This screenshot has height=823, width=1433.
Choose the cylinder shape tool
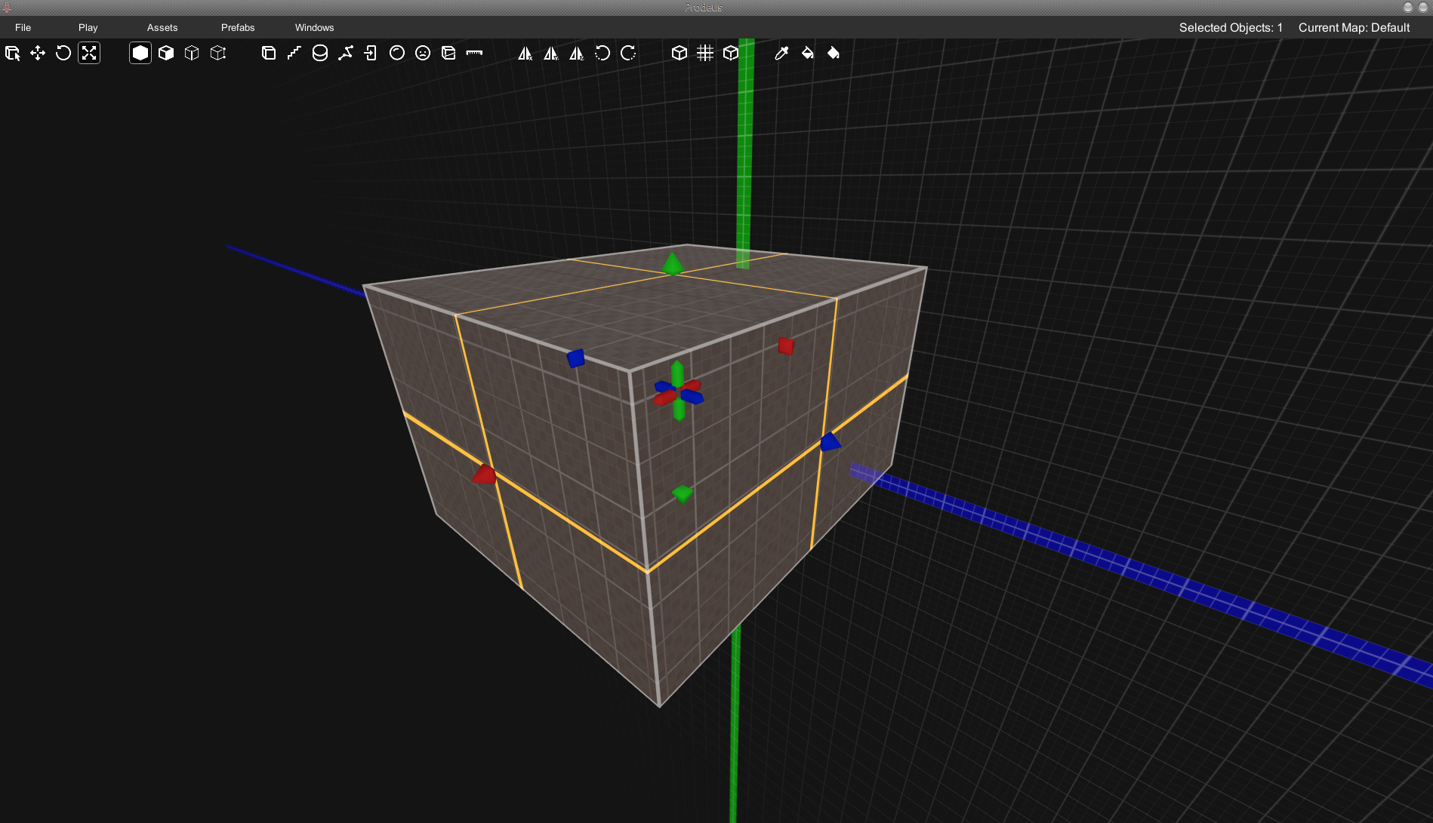click(320, 54)
